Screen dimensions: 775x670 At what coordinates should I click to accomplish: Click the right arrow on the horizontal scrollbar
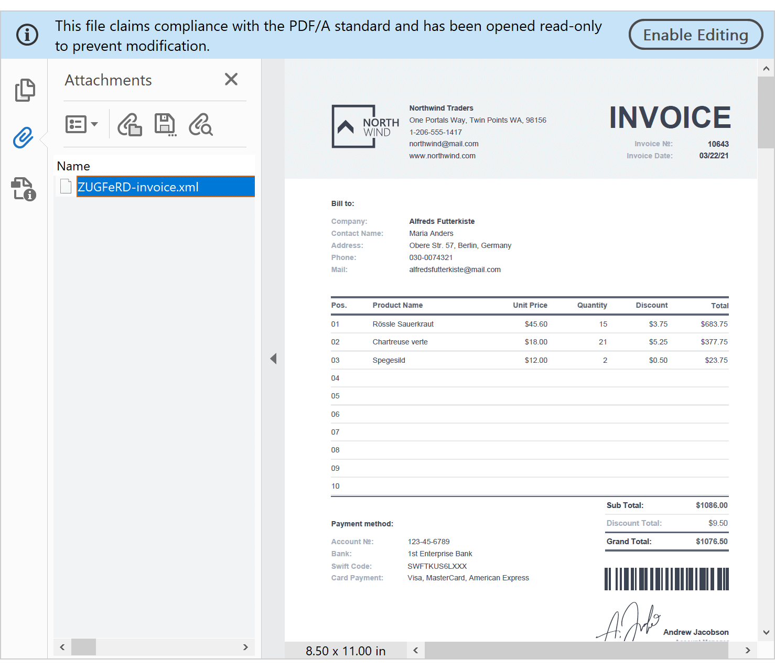pos(749,650)
